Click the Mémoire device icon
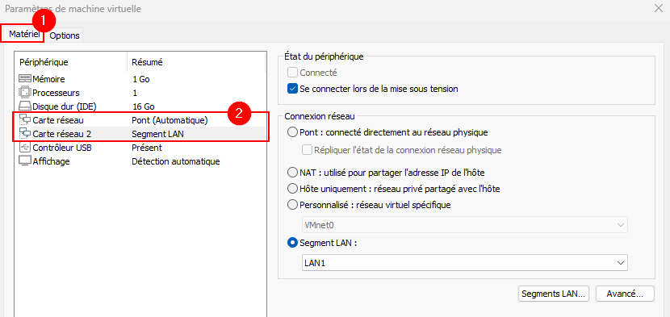The image size is (670, 317). pos(25,79)
